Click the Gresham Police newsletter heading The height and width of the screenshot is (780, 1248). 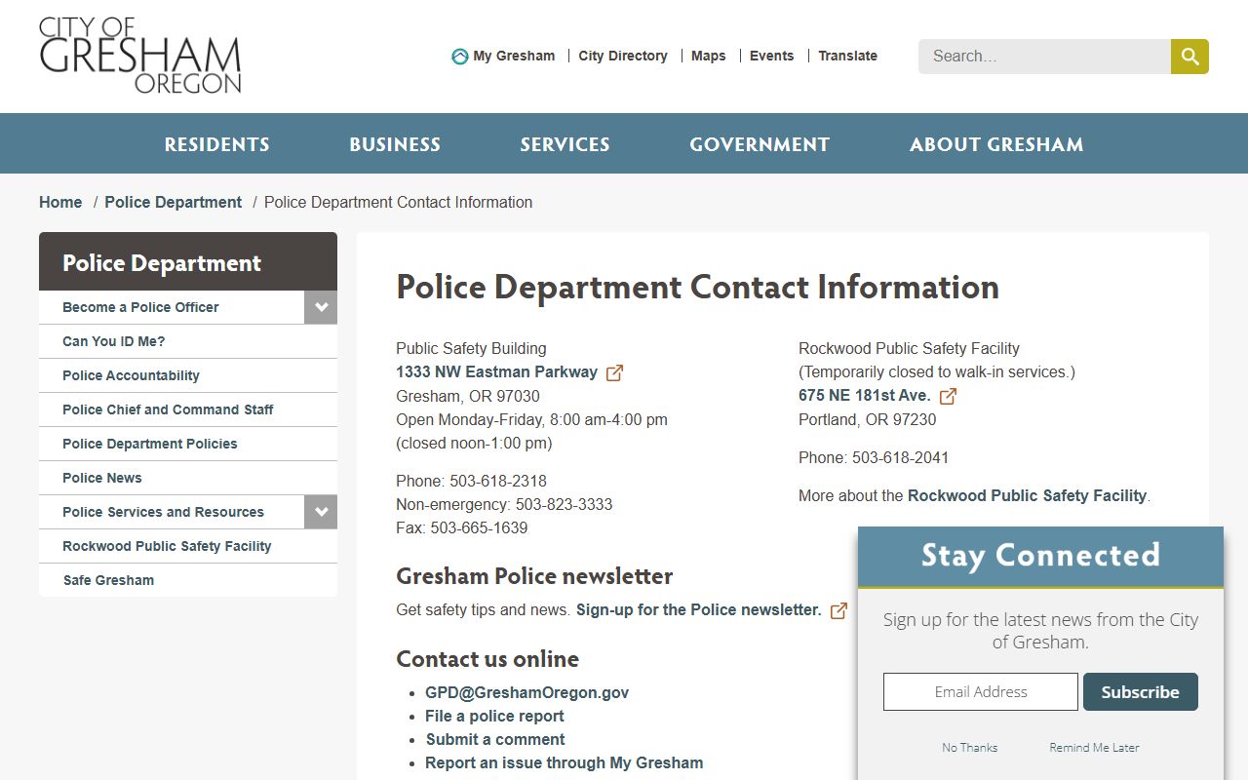coord(534,576)
